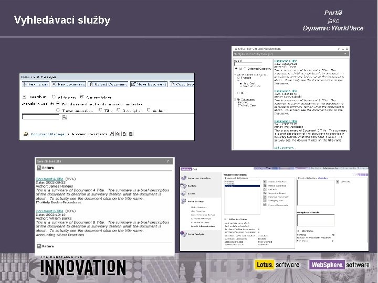
Task: Select Title radio option
Action: coord(100,110)
